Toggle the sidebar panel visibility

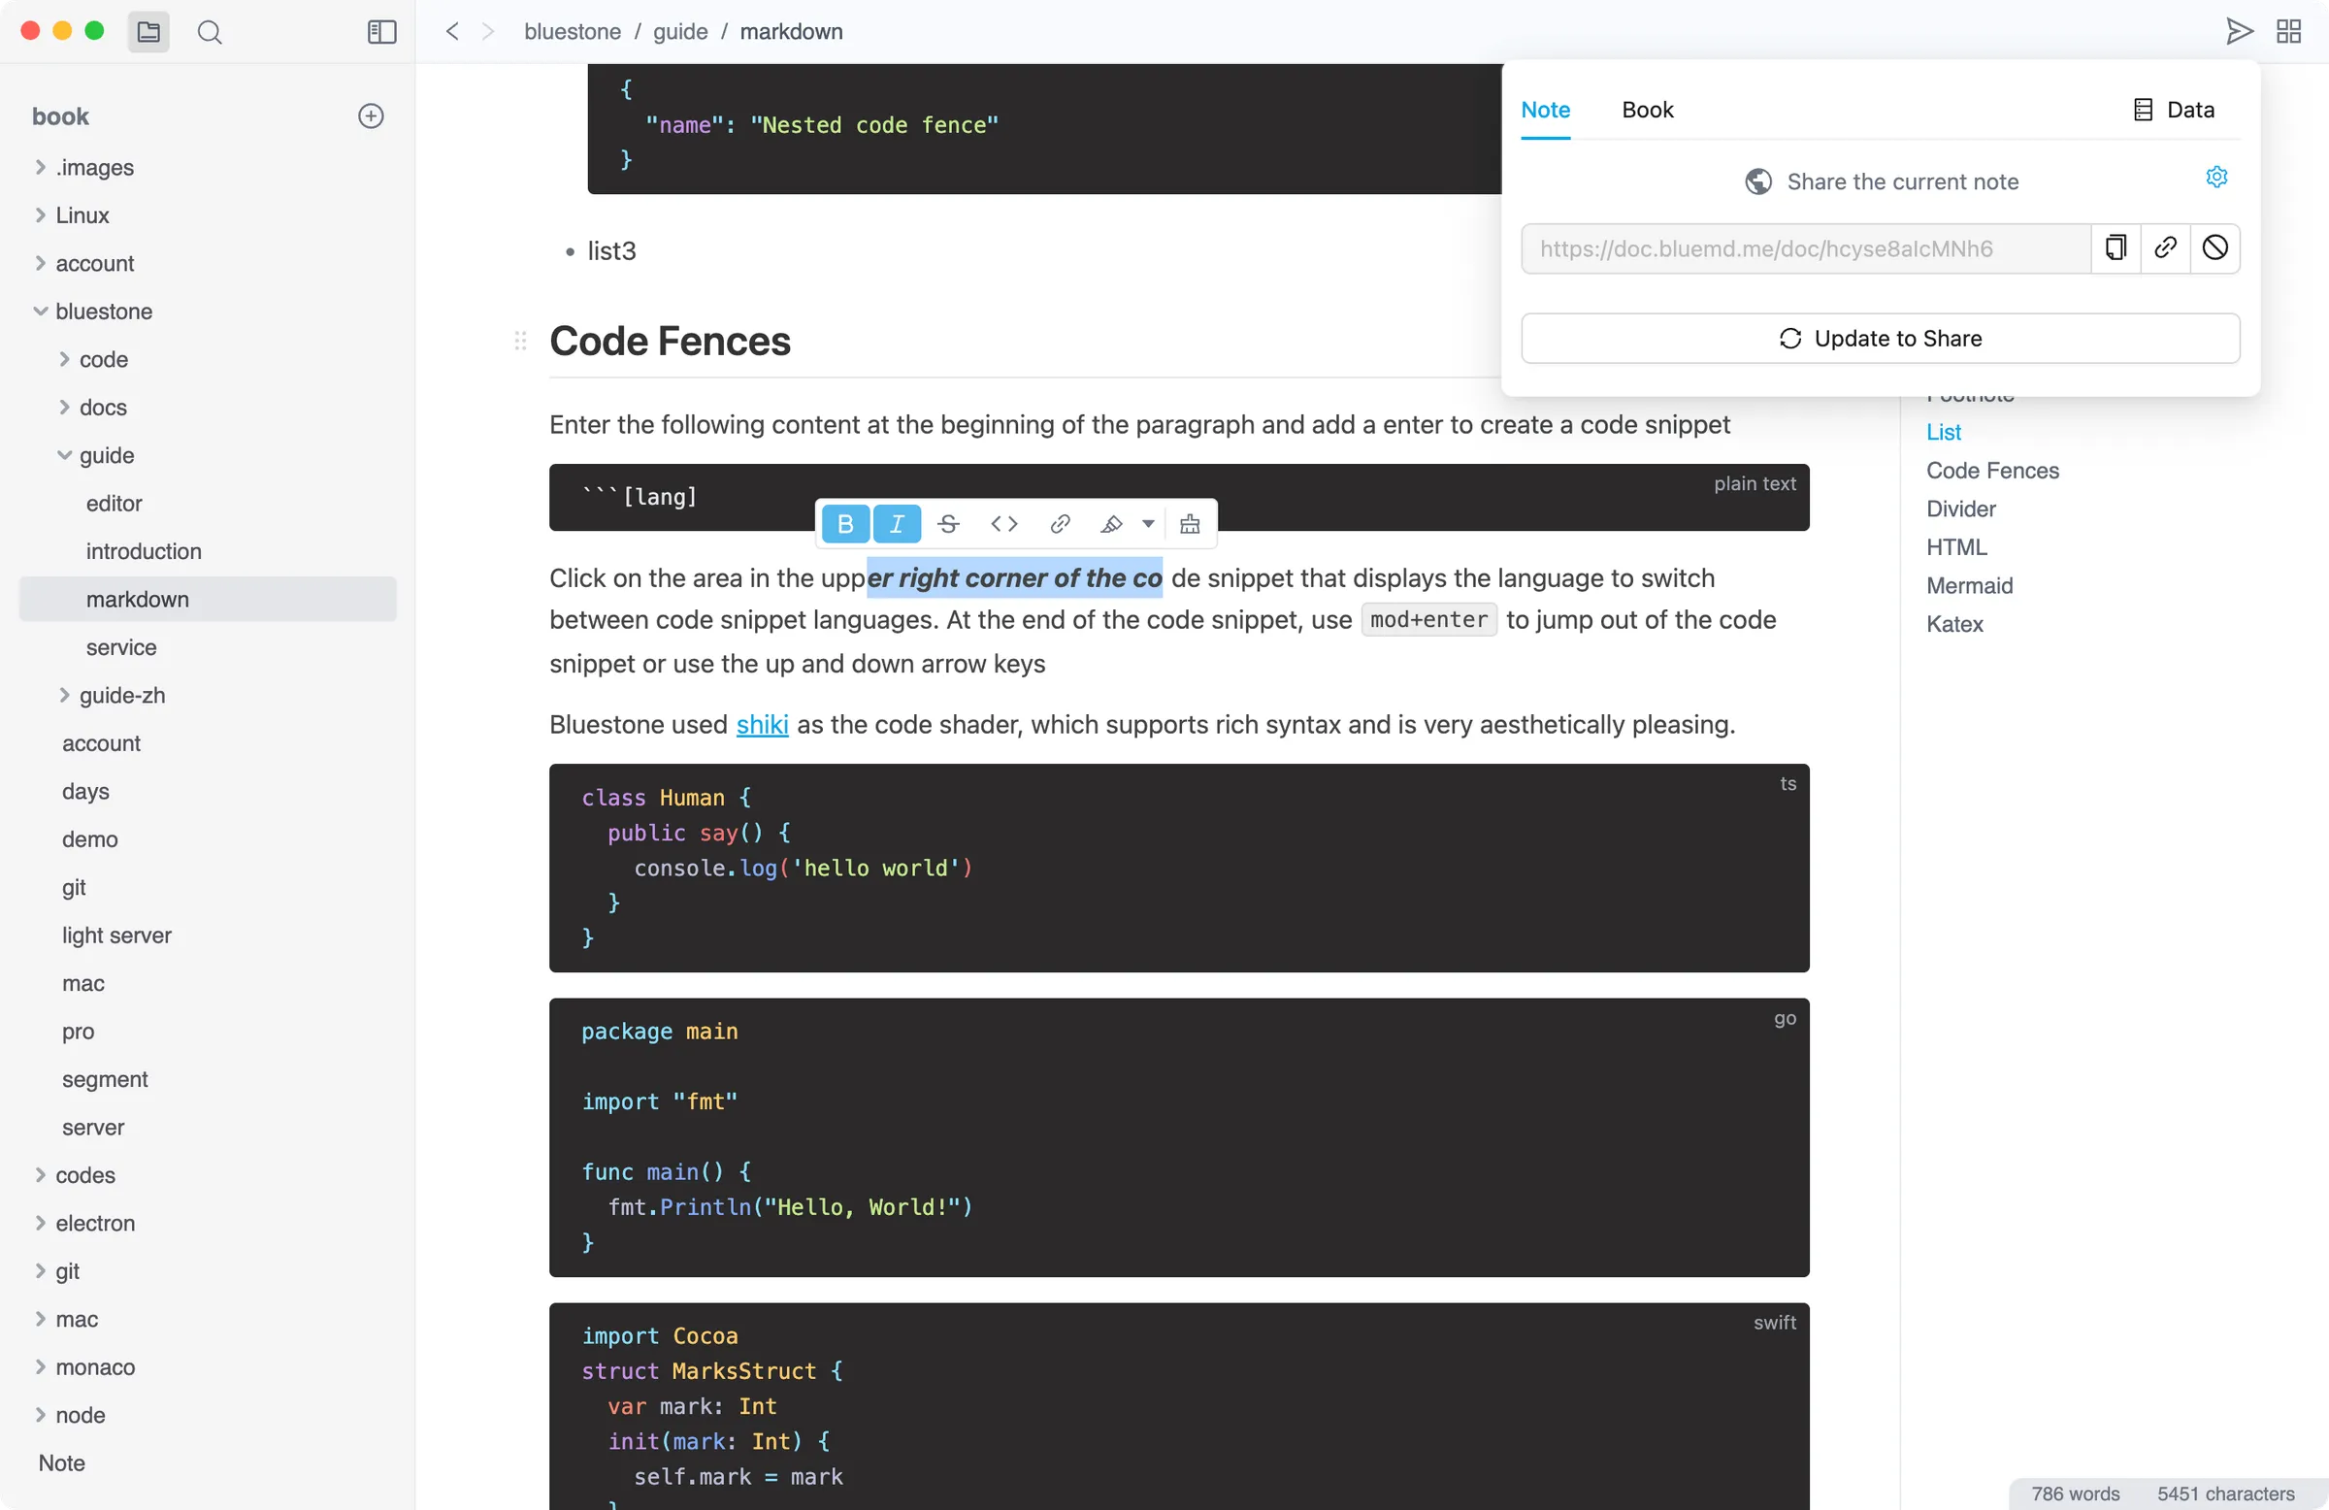381,32
